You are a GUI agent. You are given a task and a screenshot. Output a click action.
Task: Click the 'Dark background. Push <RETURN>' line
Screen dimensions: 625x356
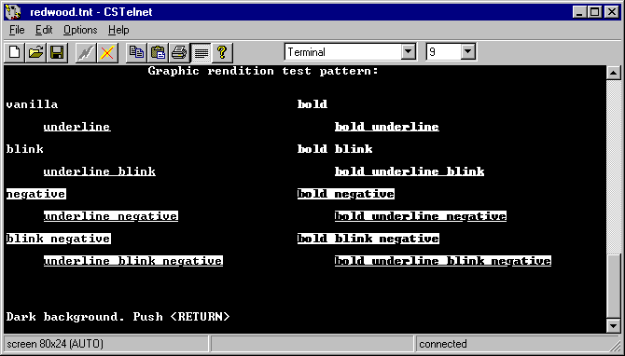(x=118, y=317)
